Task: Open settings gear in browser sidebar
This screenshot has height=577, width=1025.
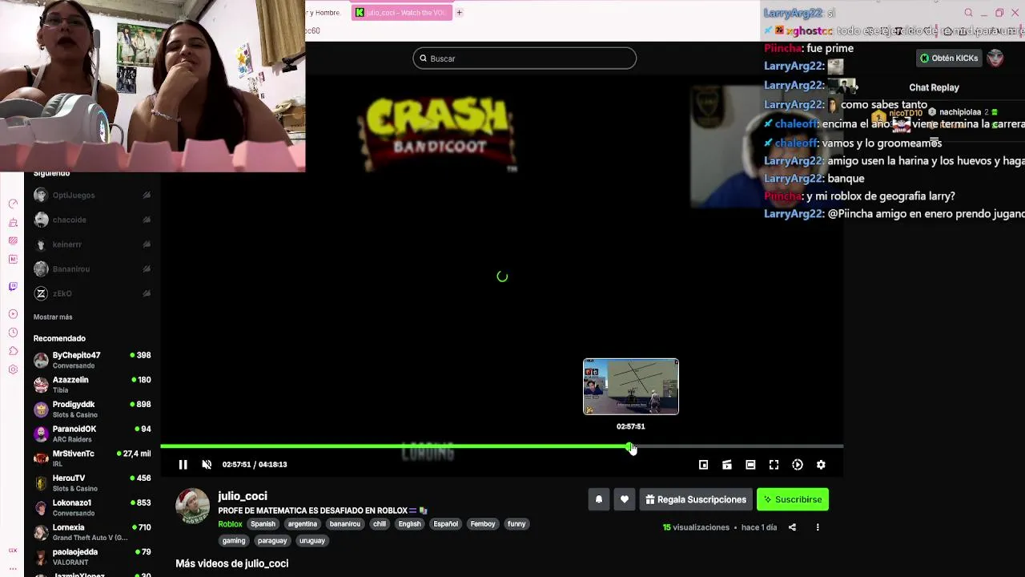Action: click(13, 369)
